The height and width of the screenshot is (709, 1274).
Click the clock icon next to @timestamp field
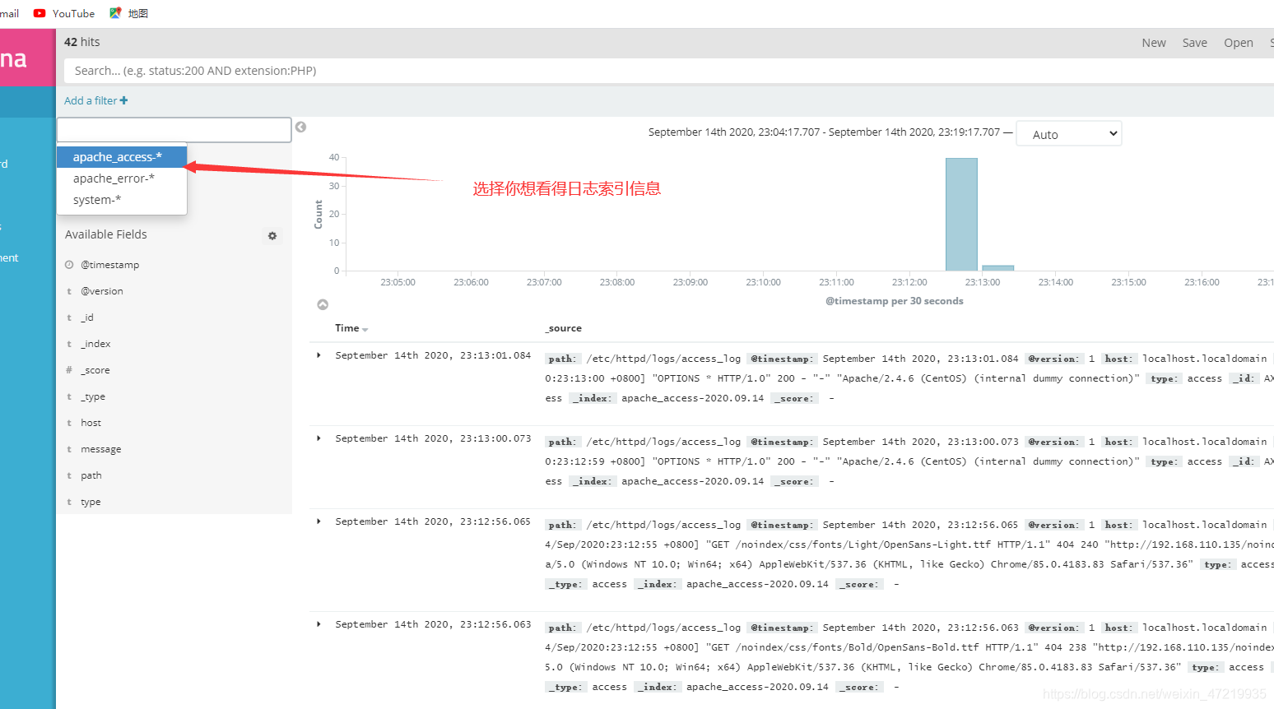(70, 265)
